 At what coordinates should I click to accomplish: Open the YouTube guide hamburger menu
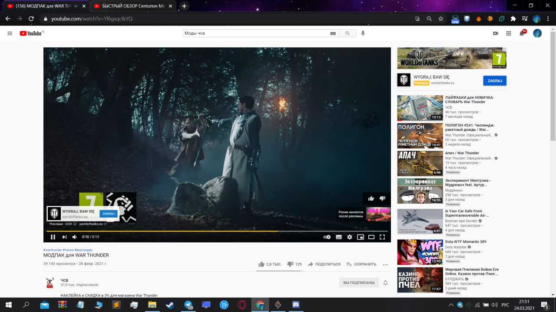[x=10, y=33]
